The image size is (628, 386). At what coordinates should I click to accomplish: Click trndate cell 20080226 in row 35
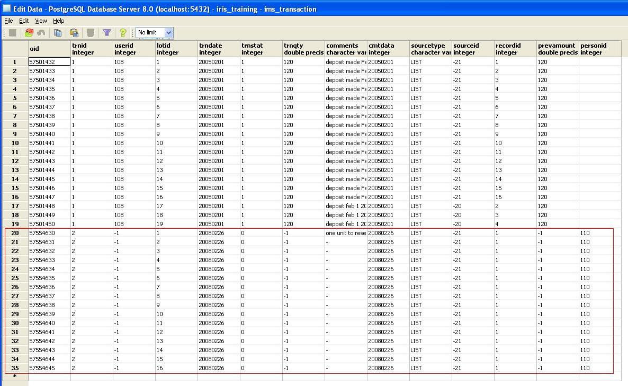click(219, 368)
